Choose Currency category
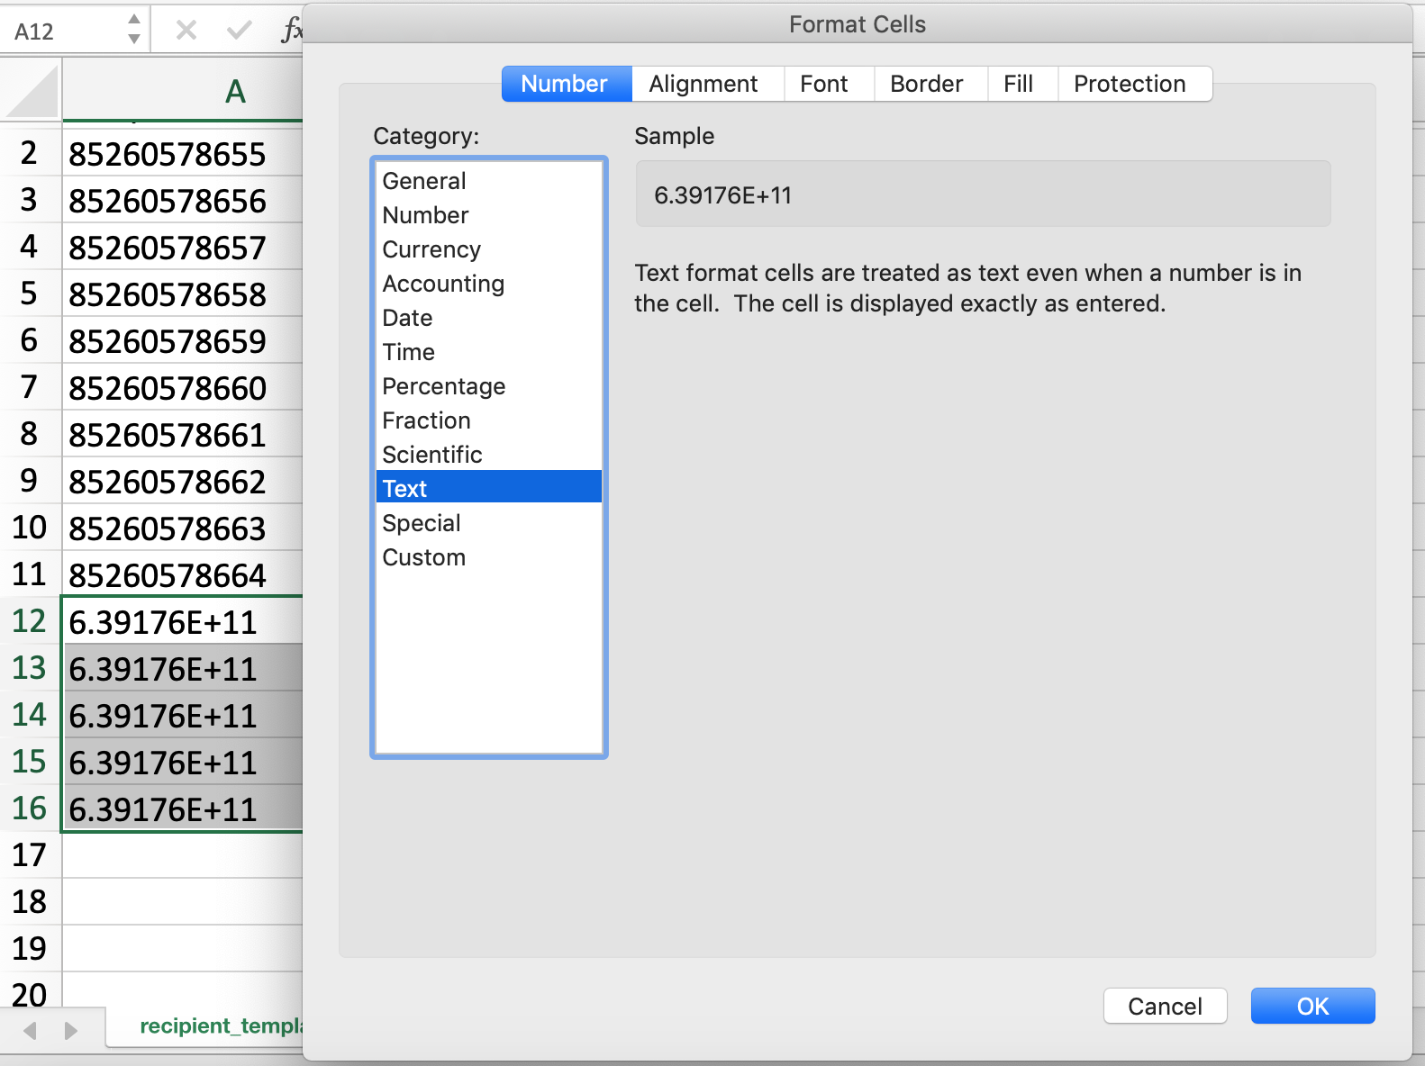The height and width of the screenshot is (1066, 1425). pos(489,249)
